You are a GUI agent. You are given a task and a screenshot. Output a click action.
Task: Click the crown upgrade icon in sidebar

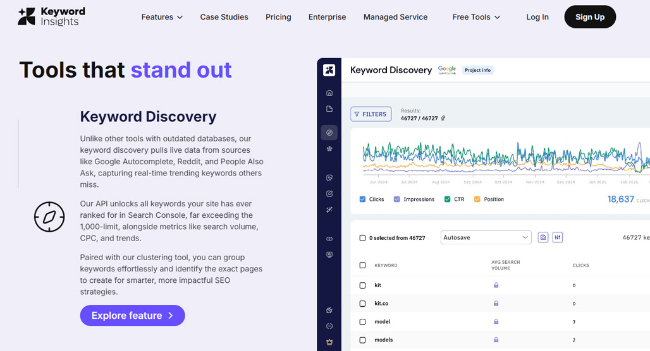click(x=329, y=342)
